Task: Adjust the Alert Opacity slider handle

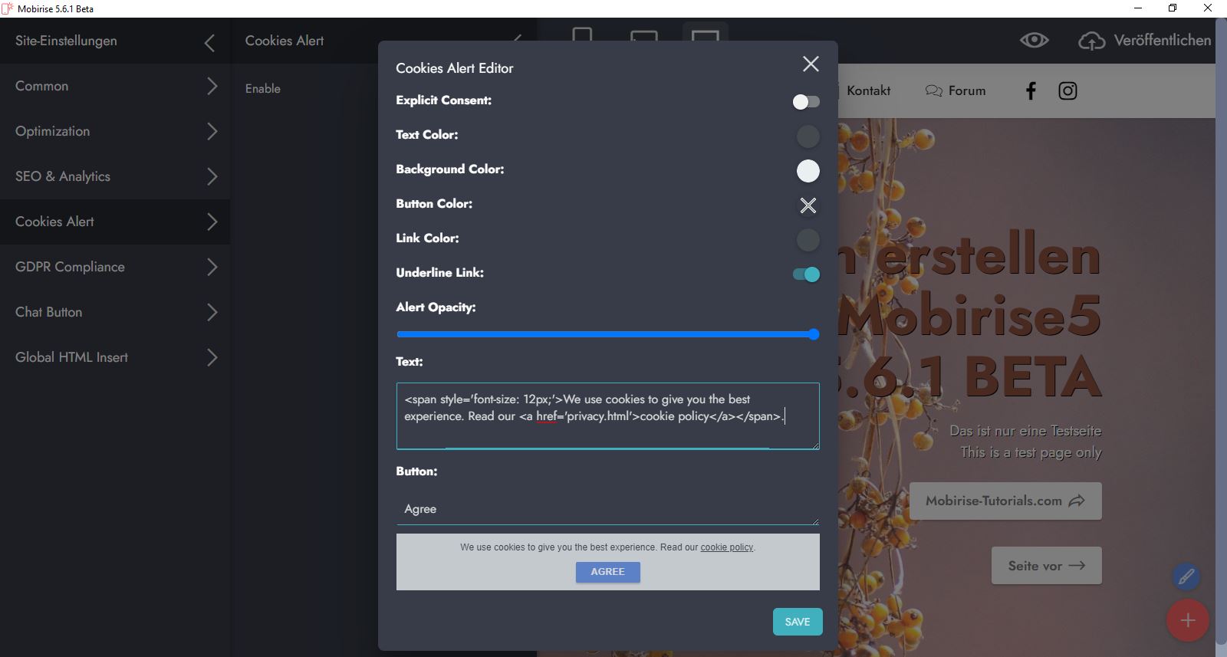Action: [x=814, y=334]
